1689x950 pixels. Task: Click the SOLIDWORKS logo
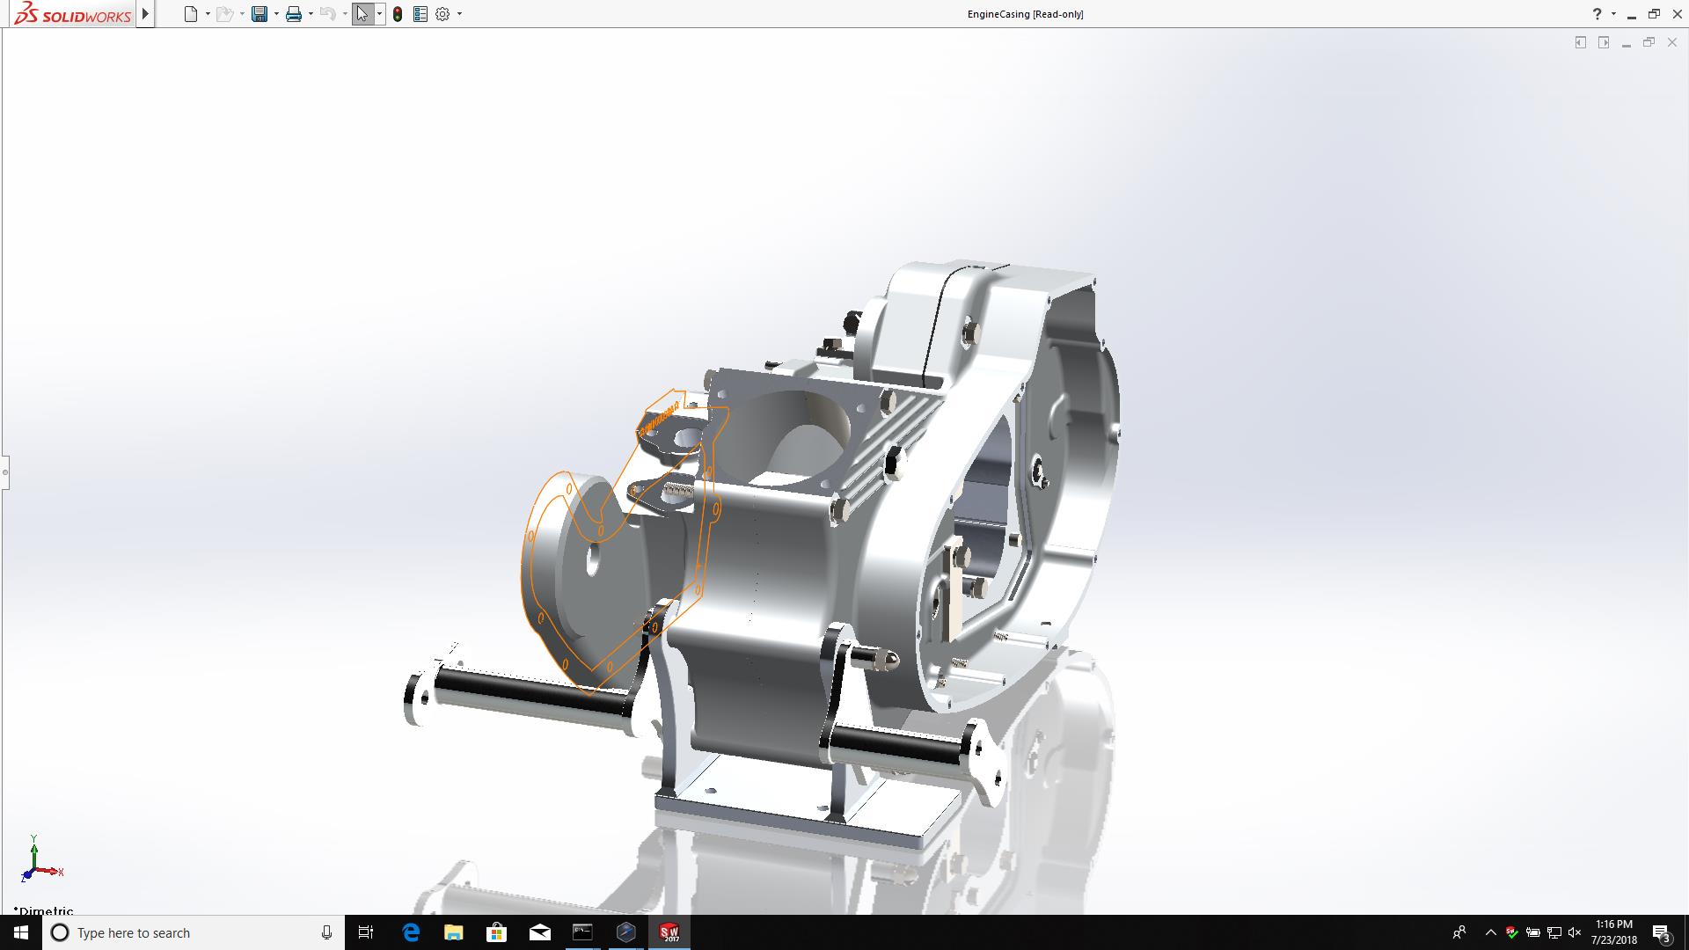pyautogui.click(x=74, y=14)
